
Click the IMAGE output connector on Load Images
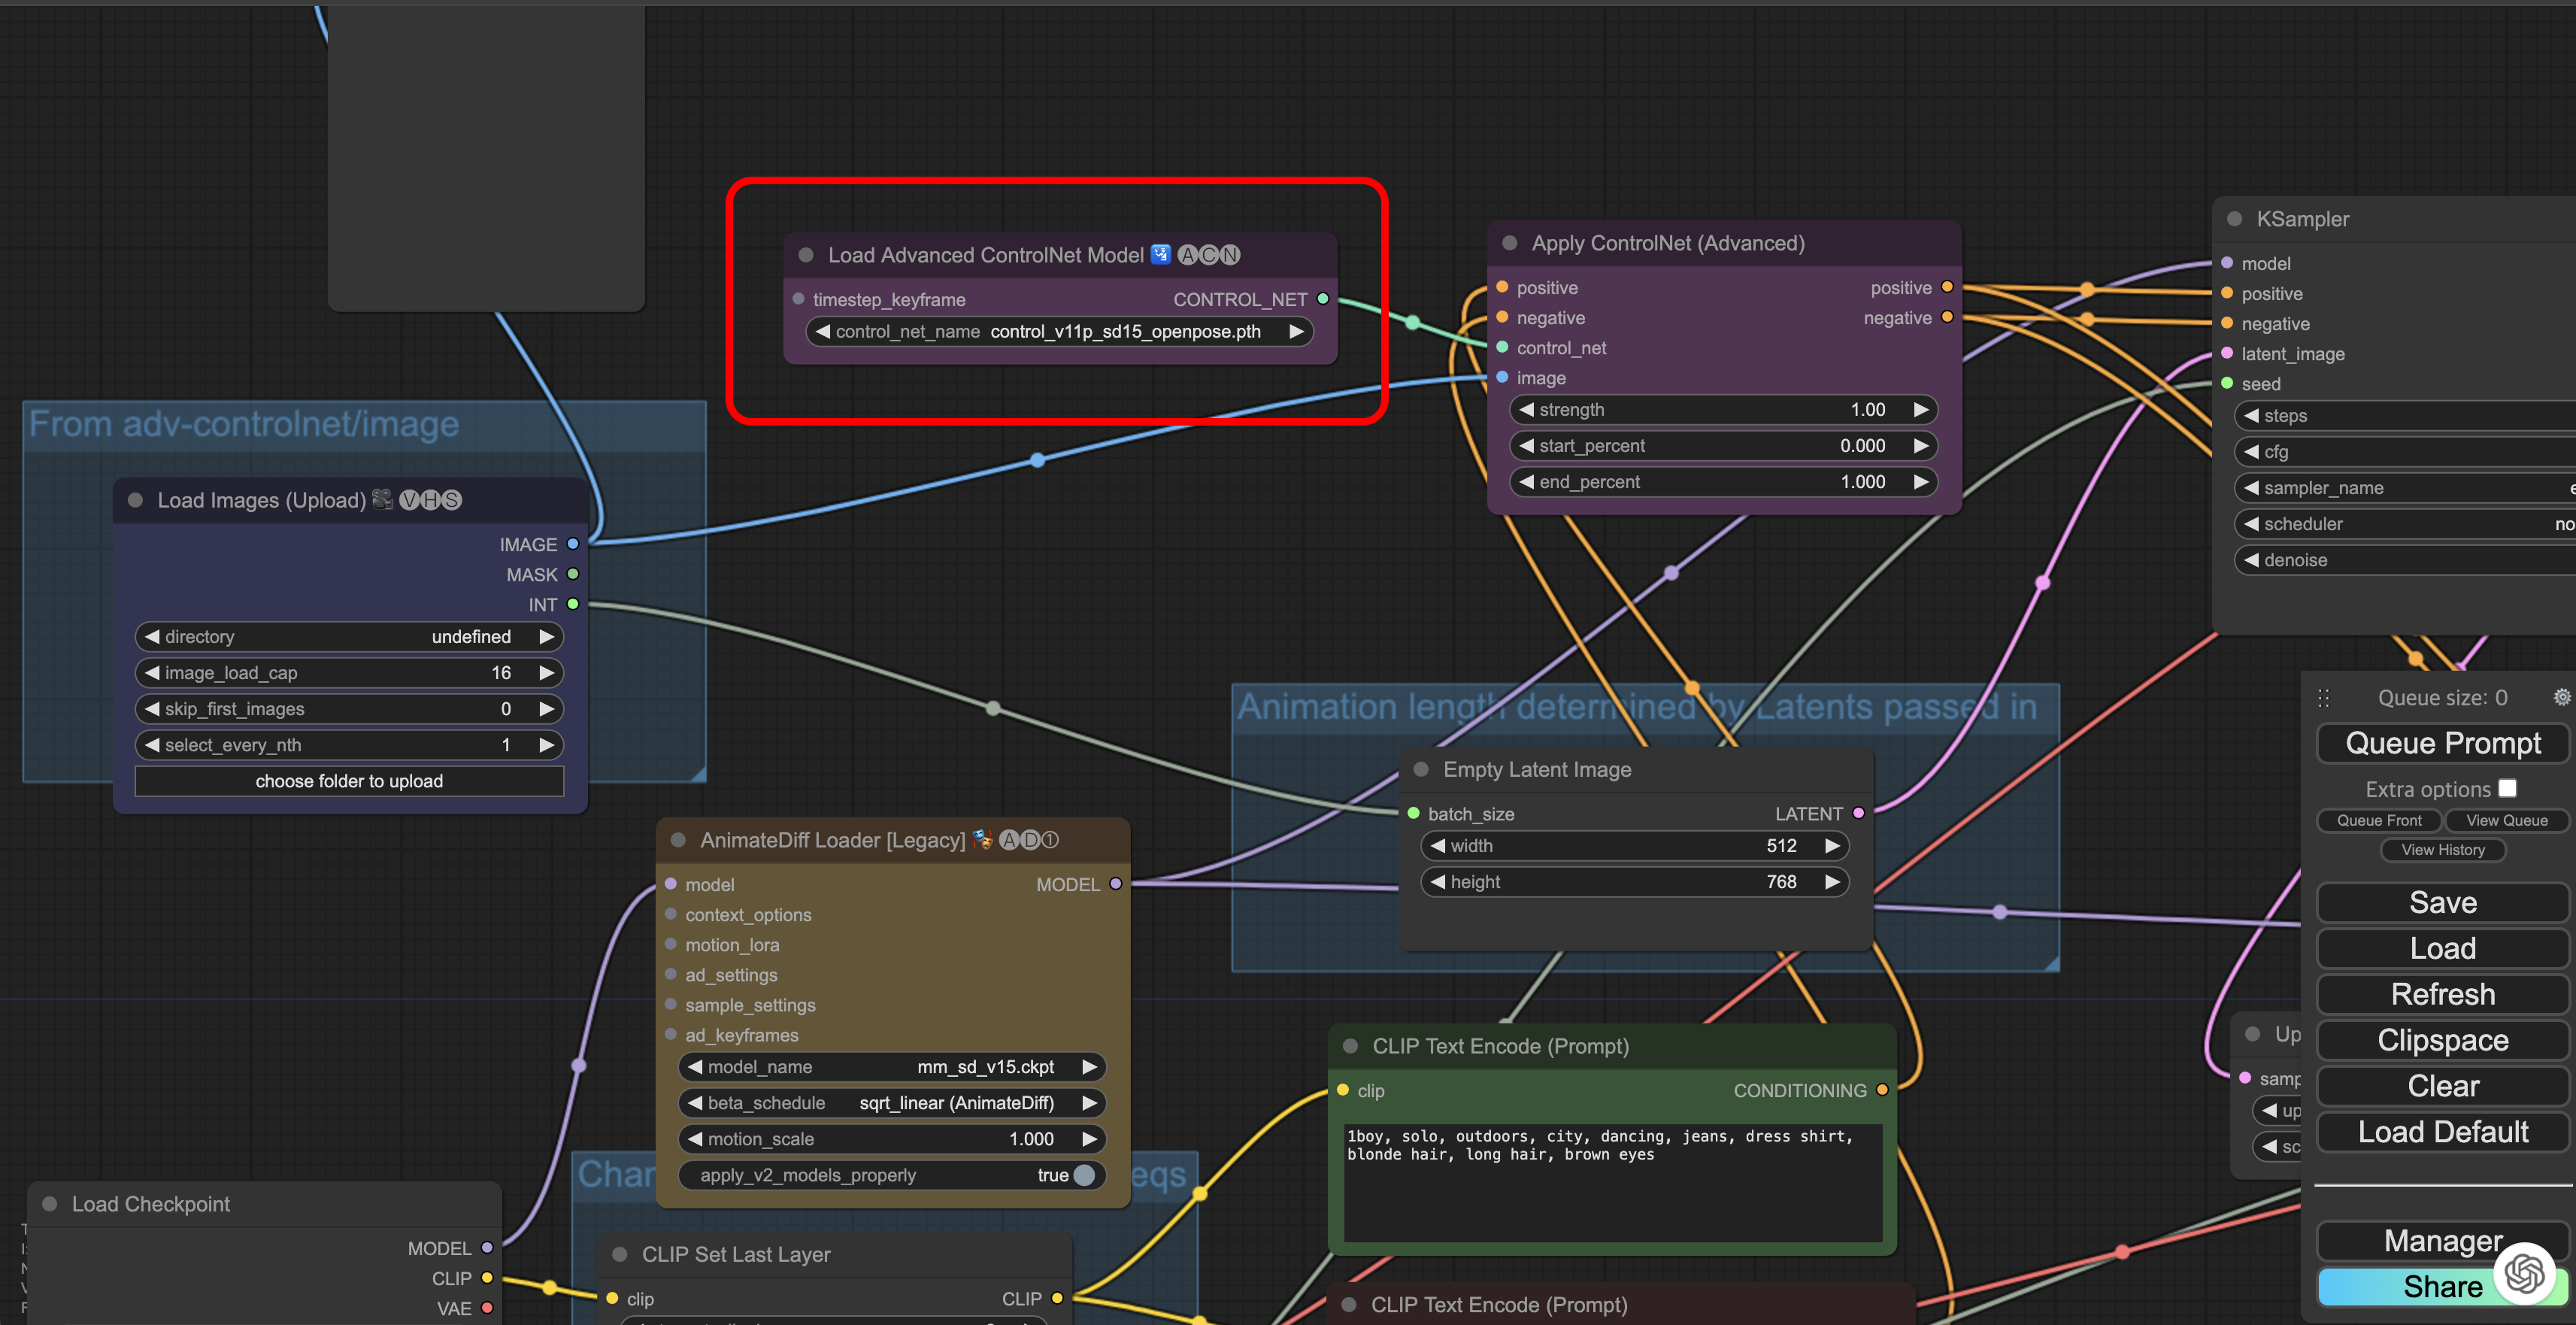[x=573, y=544]
